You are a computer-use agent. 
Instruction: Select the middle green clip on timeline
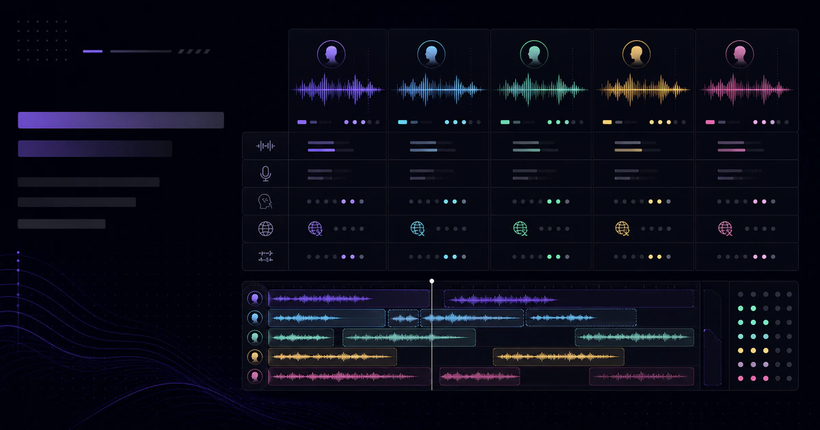tap(409, 337)
